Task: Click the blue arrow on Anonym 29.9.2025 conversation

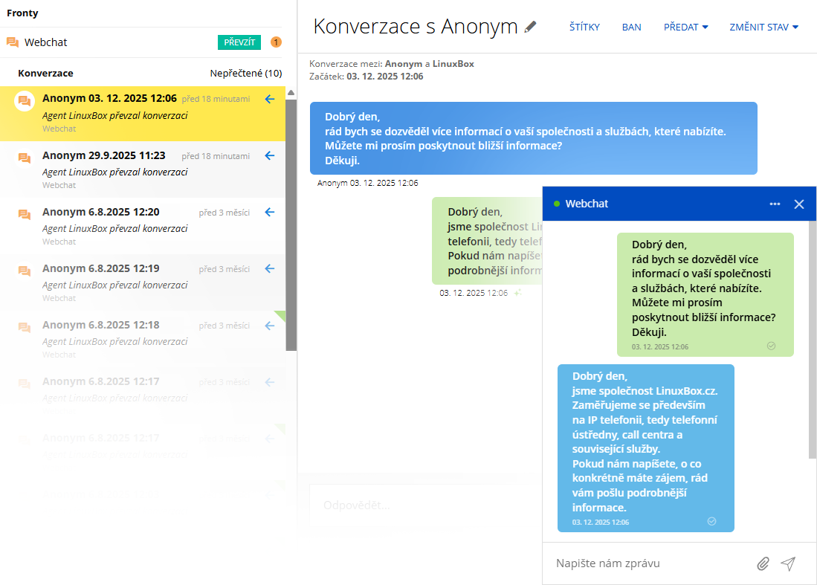Action: tap(270, 155)
